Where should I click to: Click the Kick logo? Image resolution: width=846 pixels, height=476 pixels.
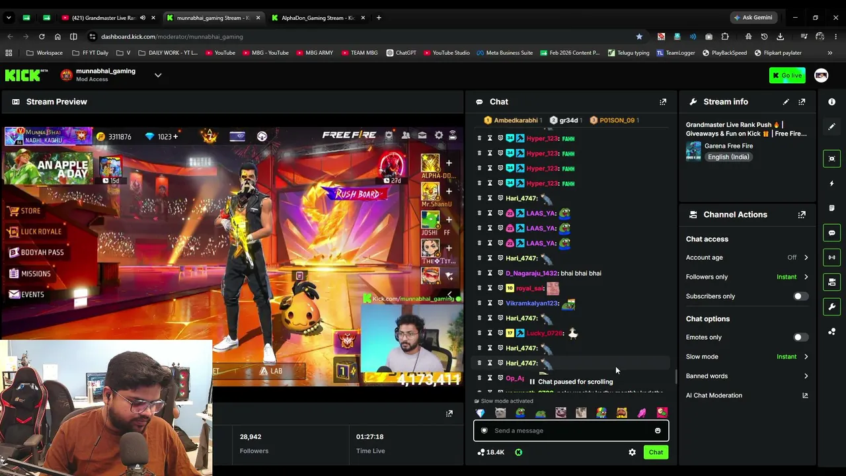26,75
